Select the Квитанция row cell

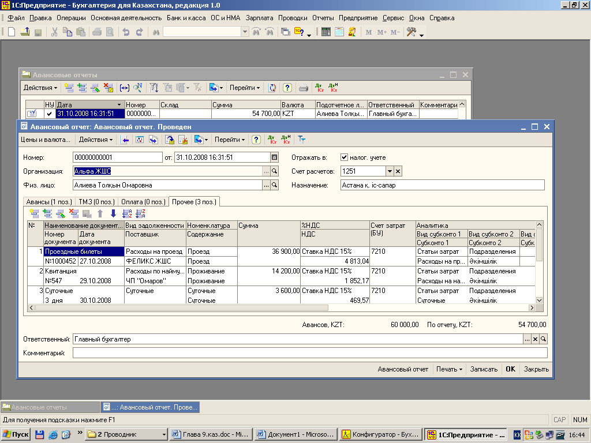pyautogui.click(x=84, y=271)
